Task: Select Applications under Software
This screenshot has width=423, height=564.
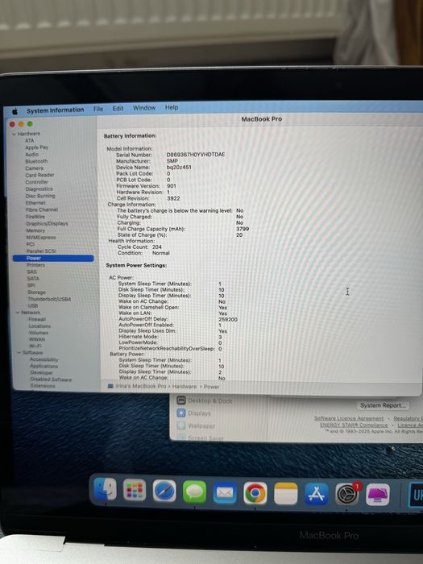Action: (44, 366)
